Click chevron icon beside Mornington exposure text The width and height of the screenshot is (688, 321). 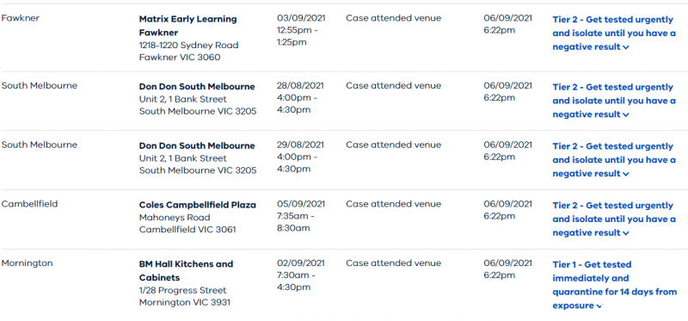coord(598,306)
